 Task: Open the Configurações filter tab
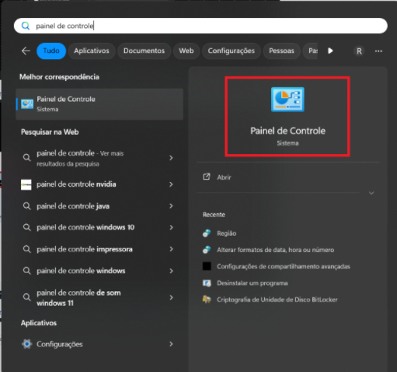[232, 51]
